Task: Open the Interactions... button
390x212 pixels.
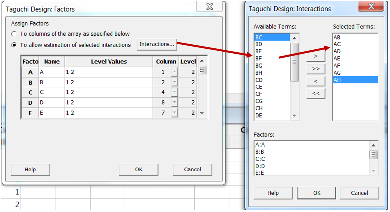Action: [157, 45]
